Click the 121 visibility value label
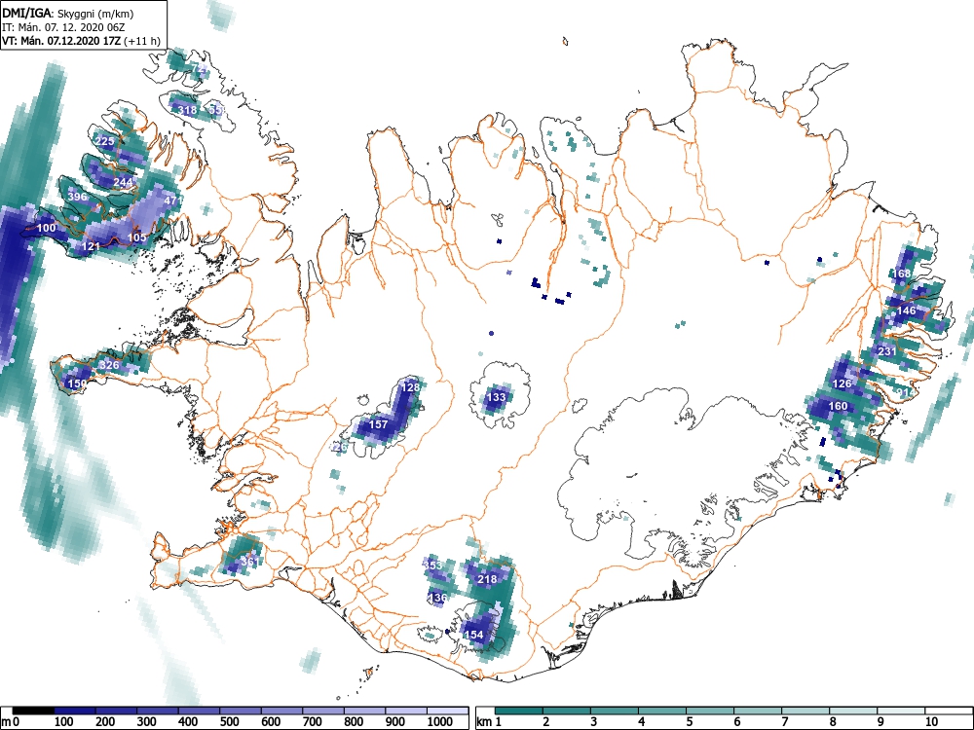The image size is (974, 730). point(91,246)
